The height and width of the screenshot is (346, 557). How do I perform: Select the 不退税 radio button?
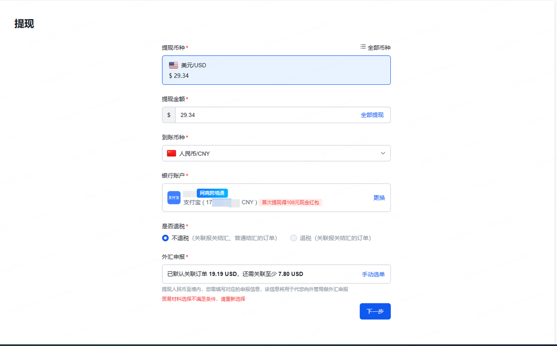[165, 238]
